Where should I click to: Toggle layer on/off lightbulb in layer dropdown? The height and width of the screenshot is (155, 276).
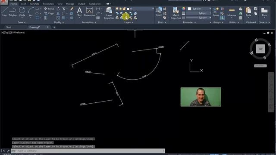point(117,9)
